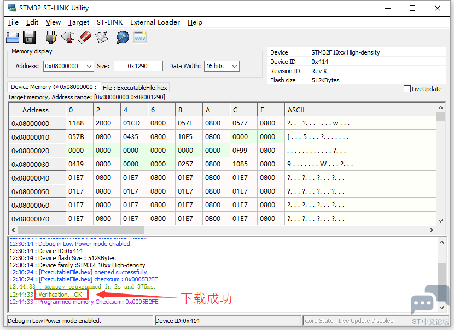The height and width of the screenshot is (330, 454).
Task: Select row address 0x08000030
Action: click(37, 164)
